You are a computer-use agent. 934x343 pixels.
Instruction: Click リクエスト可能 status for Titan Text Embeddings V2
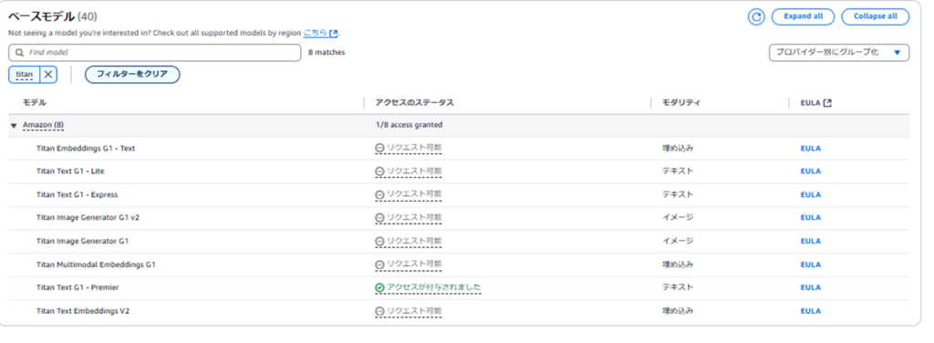coord(414,311)
